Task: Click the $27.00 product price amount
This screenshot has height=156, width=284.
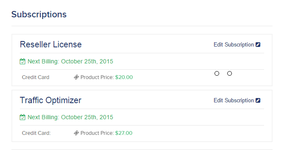Action: 124,133
